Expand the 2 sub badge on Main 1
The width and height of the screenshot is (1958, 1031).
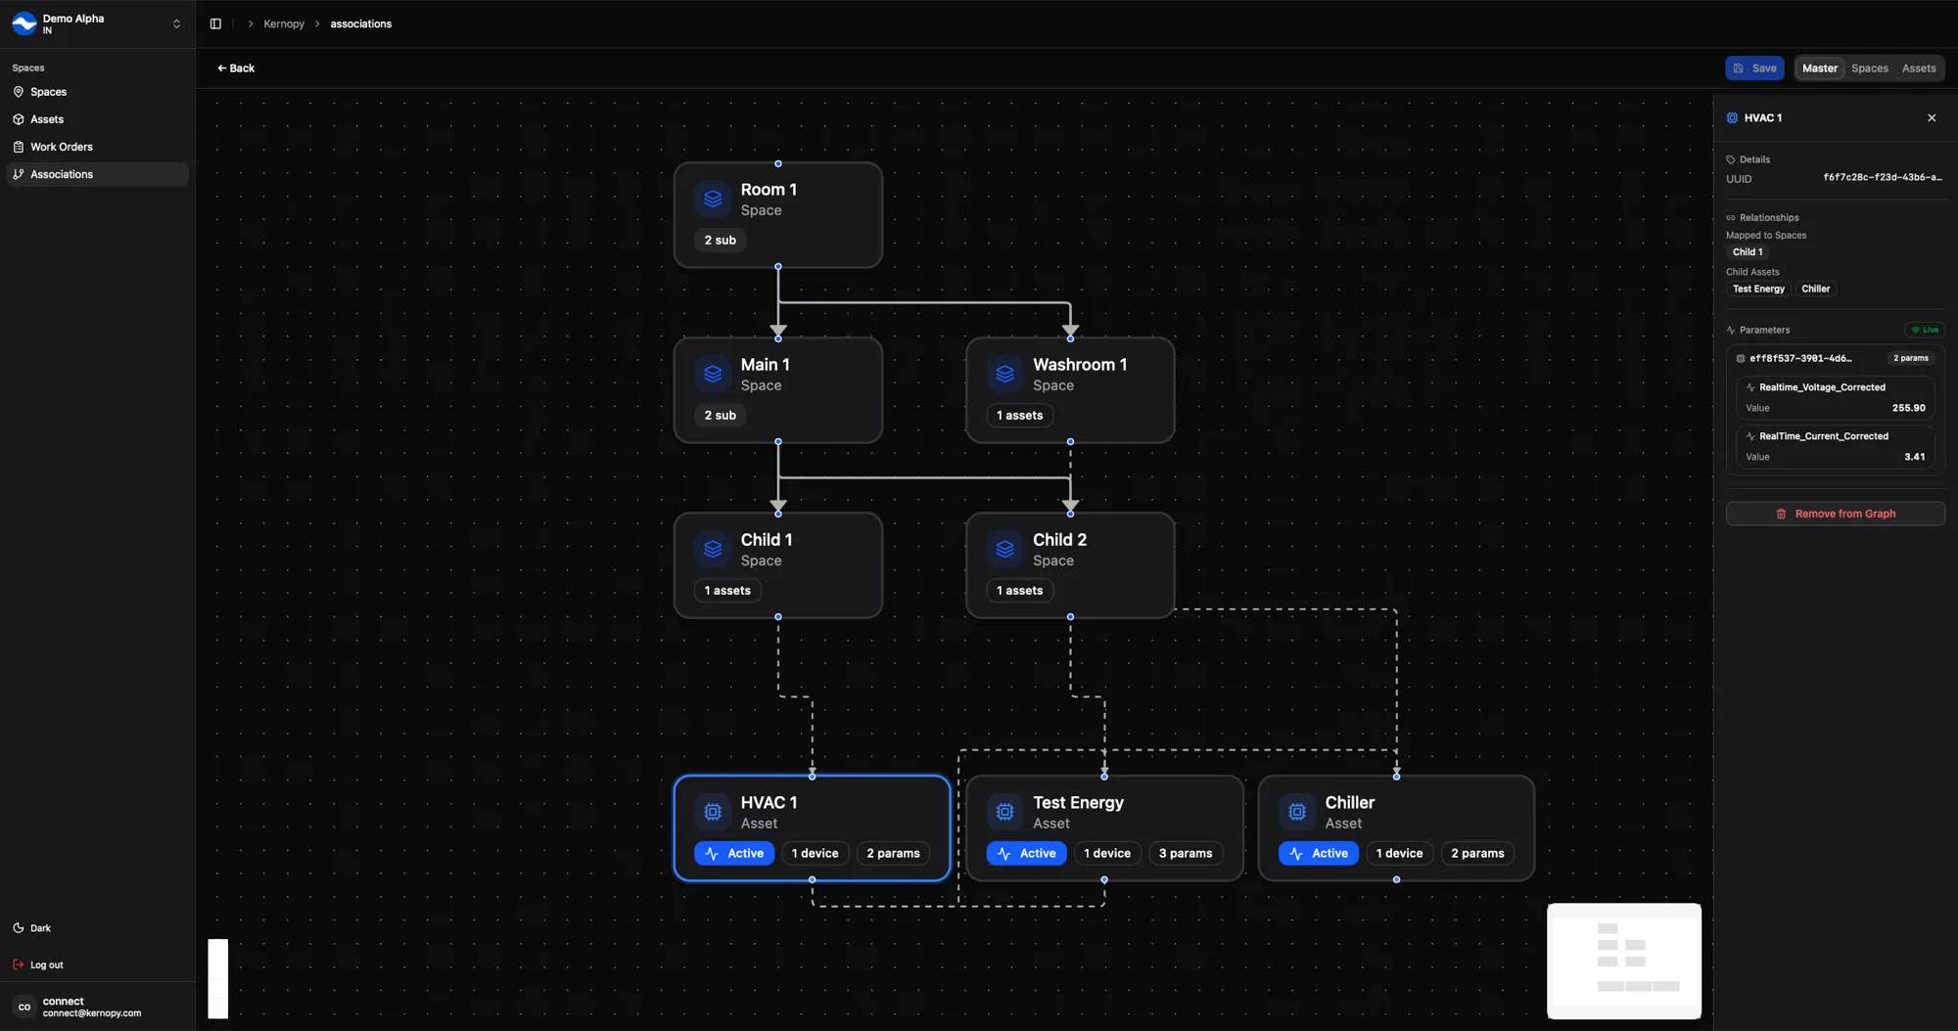[720, 415]
